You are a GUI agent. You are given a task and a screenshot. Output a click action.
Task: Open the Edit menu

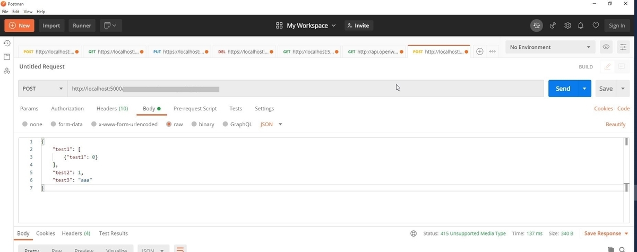tap(16, 11)
